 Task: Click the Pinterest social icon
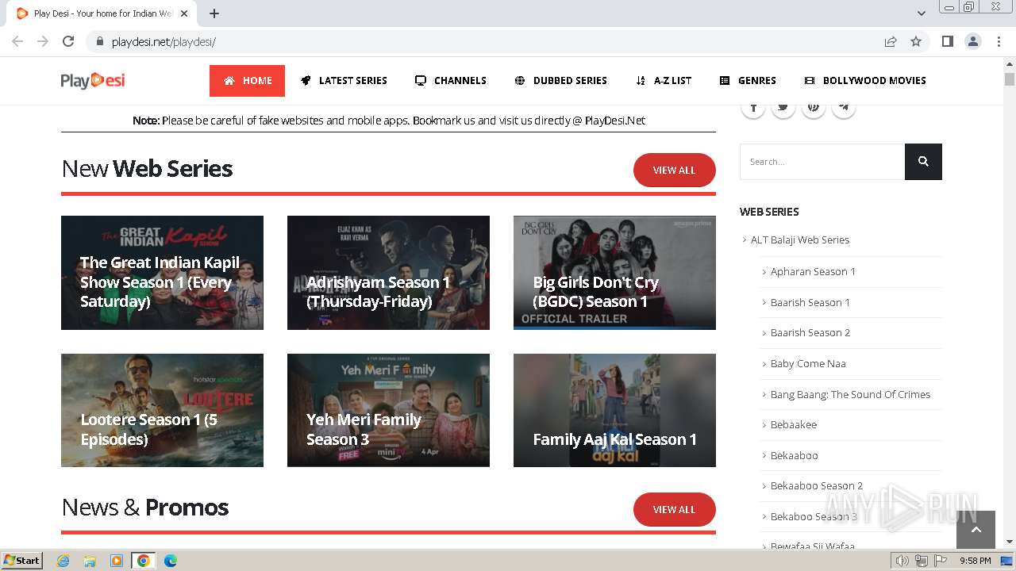click(x=814, y=107)
